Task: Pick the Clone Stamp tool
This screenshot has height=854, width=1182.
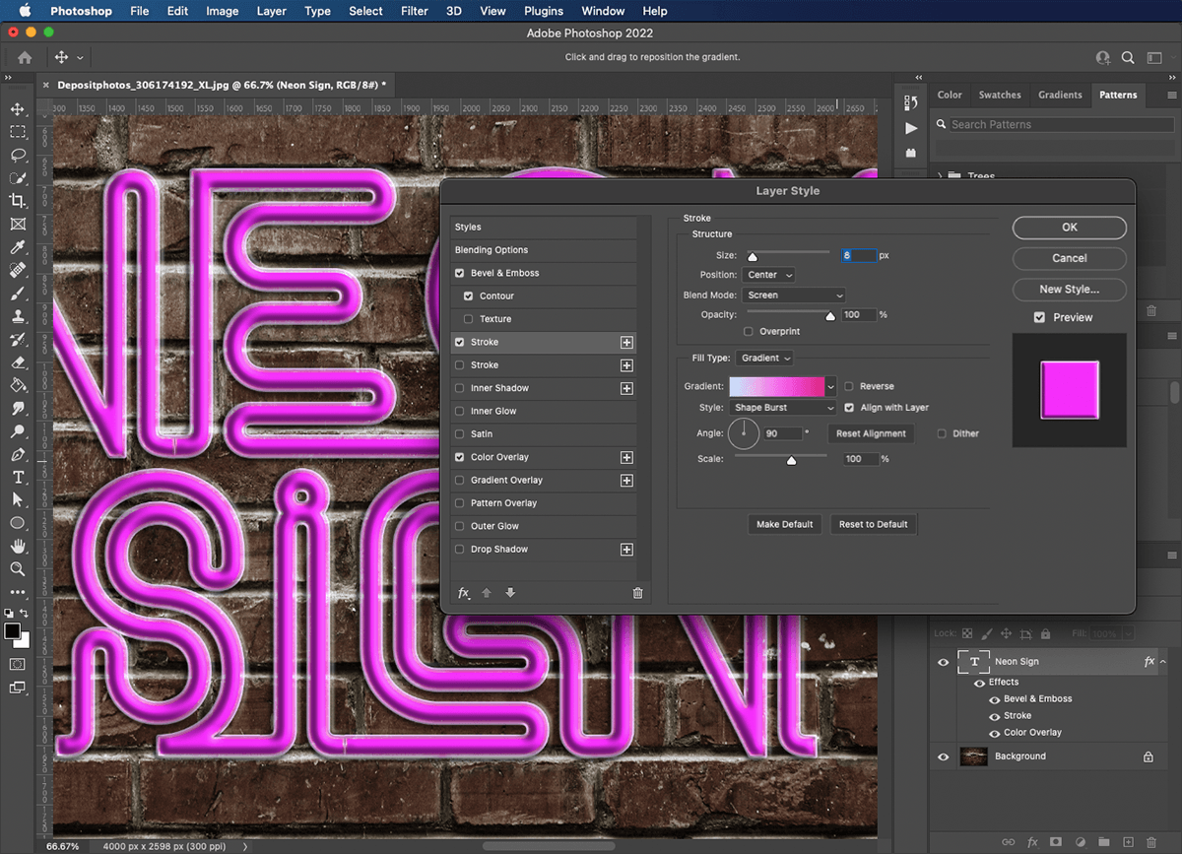Action: [x=16, y=316]
